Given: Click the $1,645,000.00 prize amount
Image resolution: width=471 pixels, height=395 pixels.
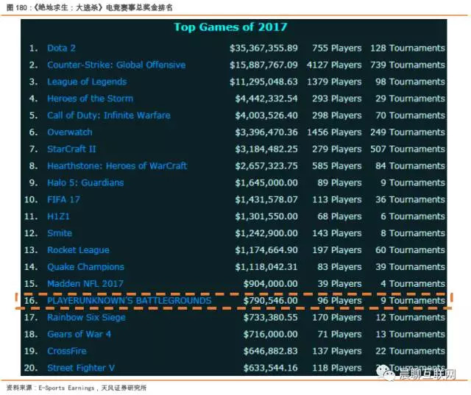Looking at the screenshot, I should 266,182.
